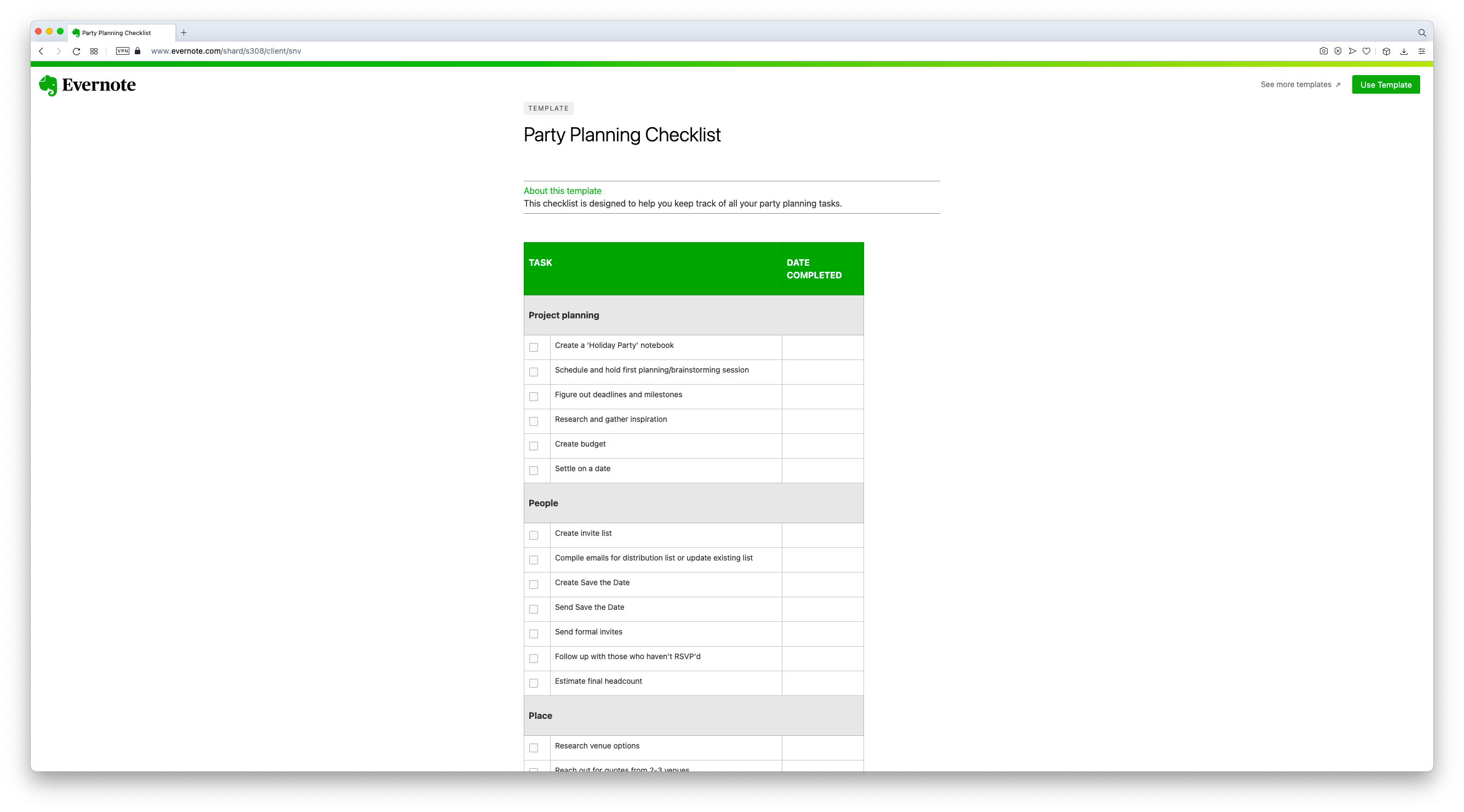Click the 'Estimate final headcount' task text

598,681
